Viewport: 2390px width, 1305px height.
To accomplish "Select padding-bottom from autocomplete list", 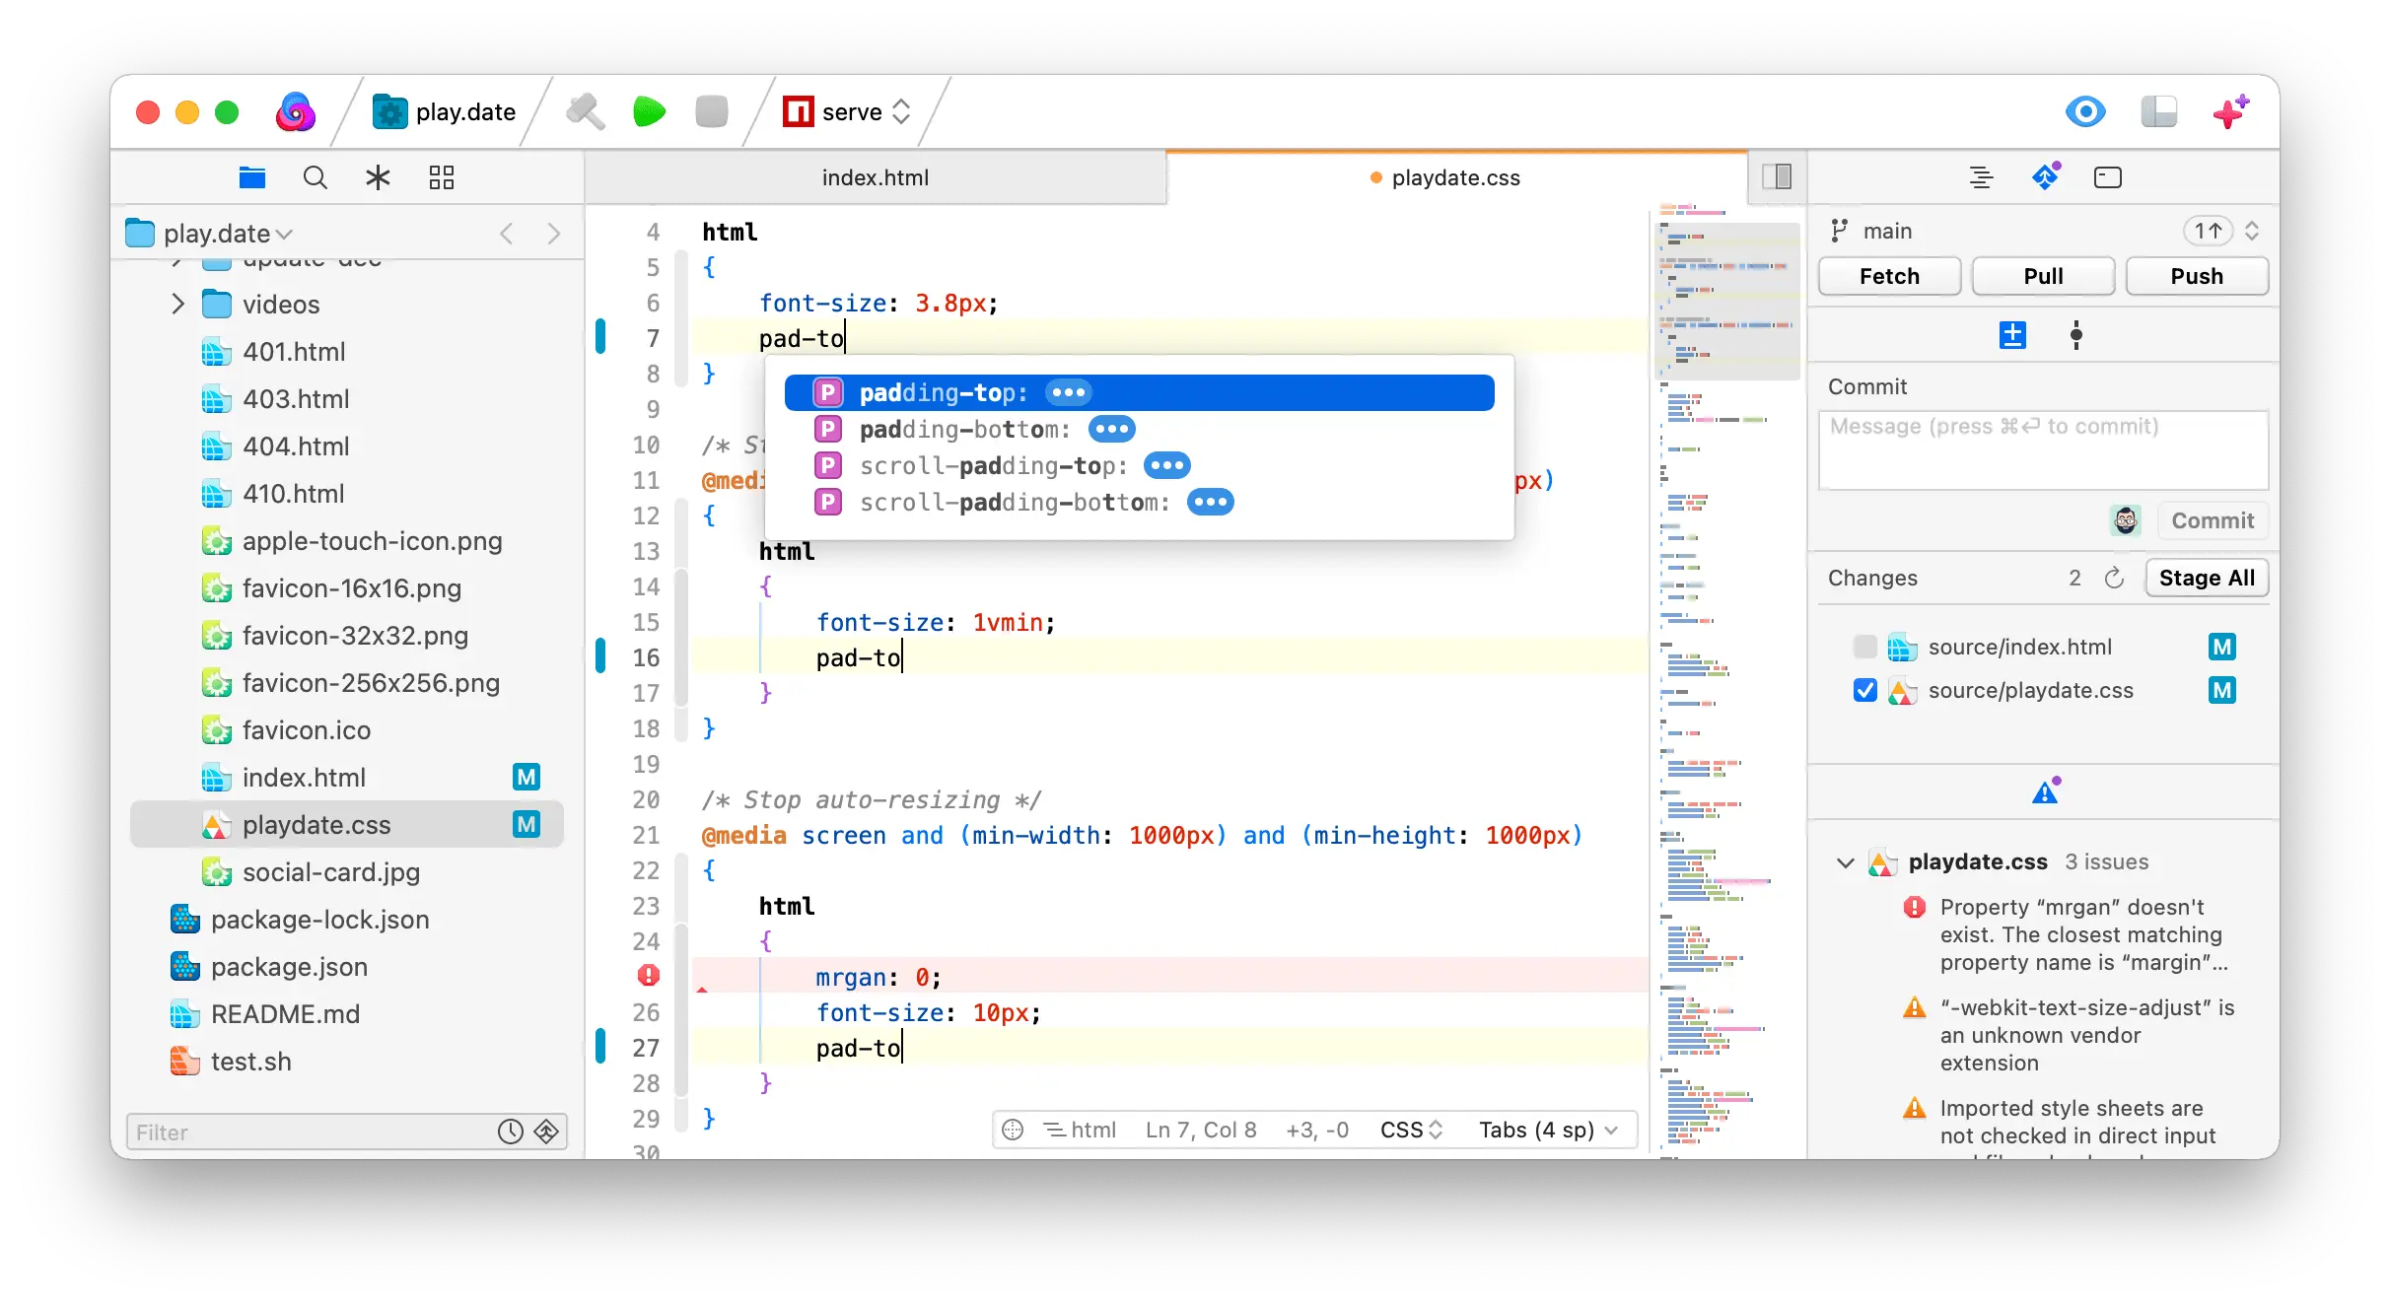I will [964, 430].
